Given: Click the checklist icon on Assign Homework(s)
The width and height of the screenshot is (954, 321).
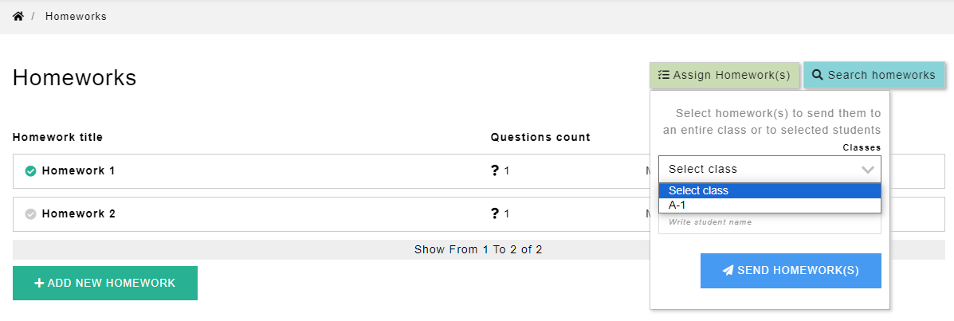Looking at the screenshot, I should pyautogui.click(x=663, y=75).
